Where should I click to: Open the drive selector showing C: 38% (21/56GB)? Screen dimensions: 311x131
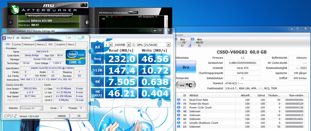pos(151,45)
